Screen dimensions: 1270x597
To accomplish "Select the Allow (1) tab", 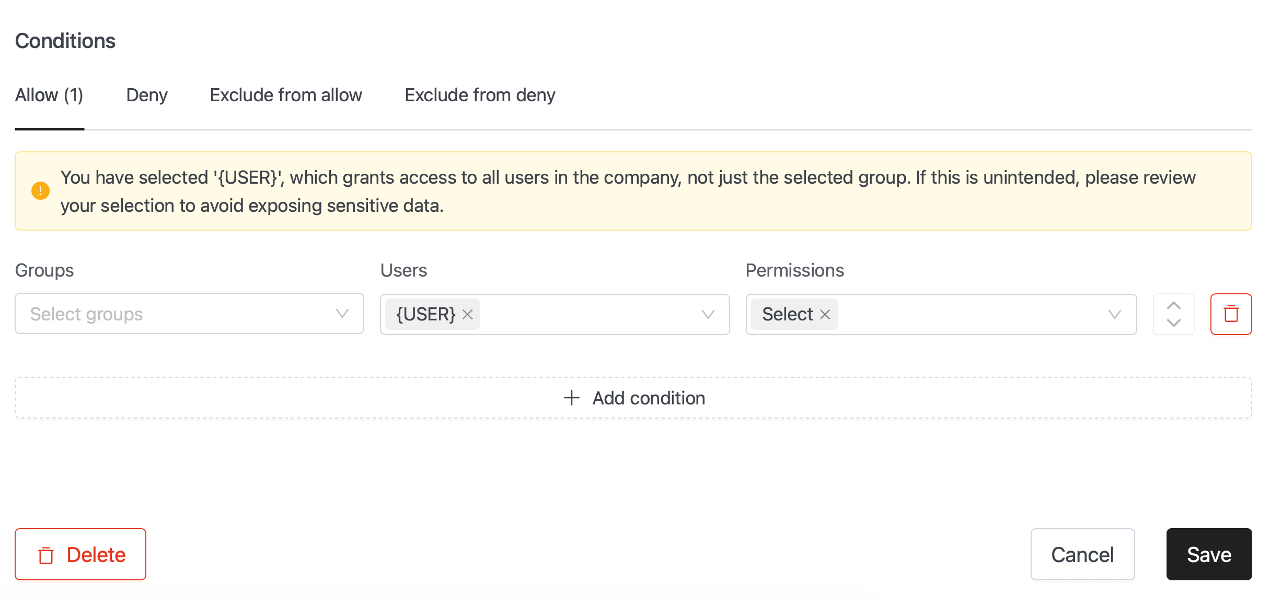I will coord(49,95).
